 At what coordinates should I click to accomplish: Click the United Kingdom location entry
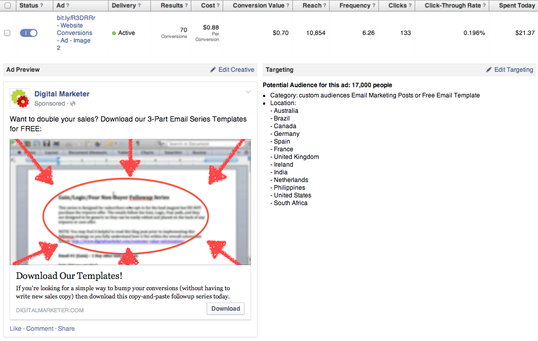pyautogui.click(x=296, y=157)
